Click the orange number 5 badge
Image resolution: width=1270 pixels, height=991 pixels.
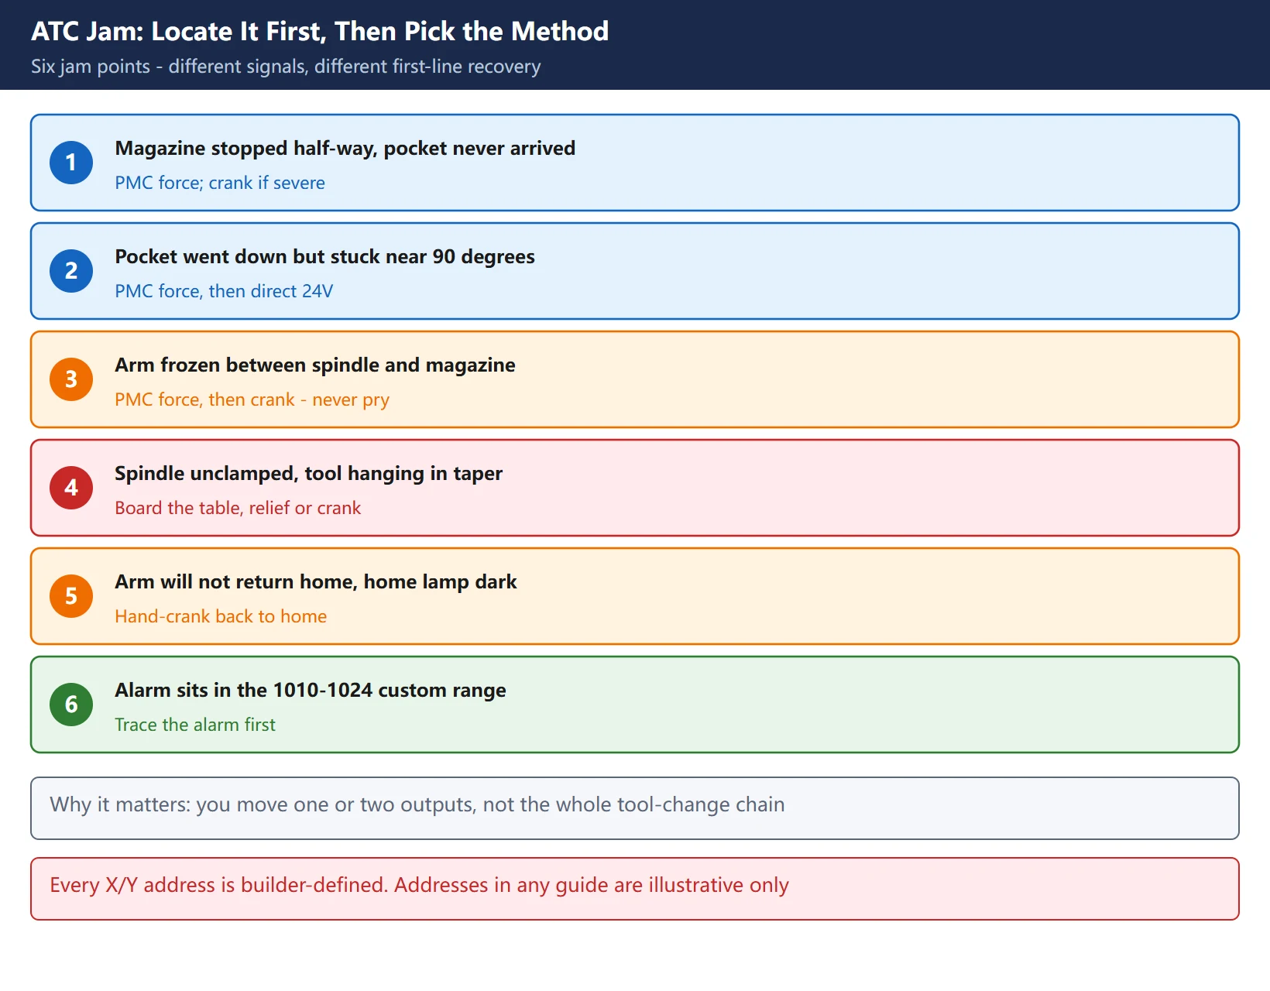click(71, 596)
